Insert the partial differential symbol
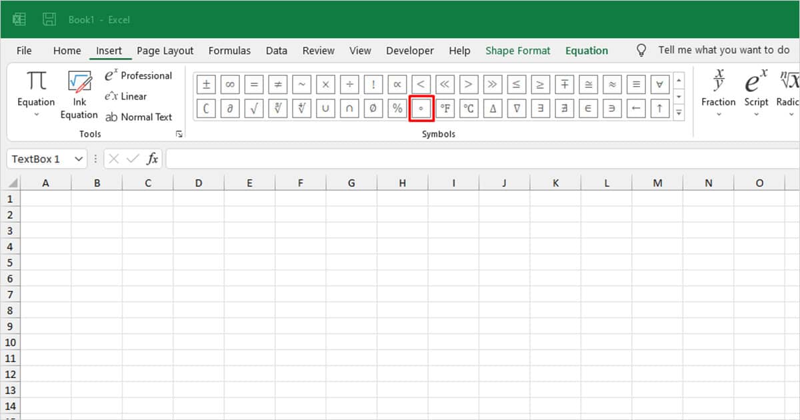800x420 pixels. (230, 108)
